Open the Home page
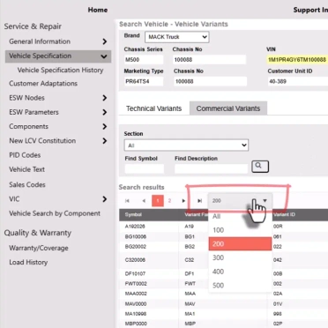Screen dimensions: 328x328 (98, 10)
